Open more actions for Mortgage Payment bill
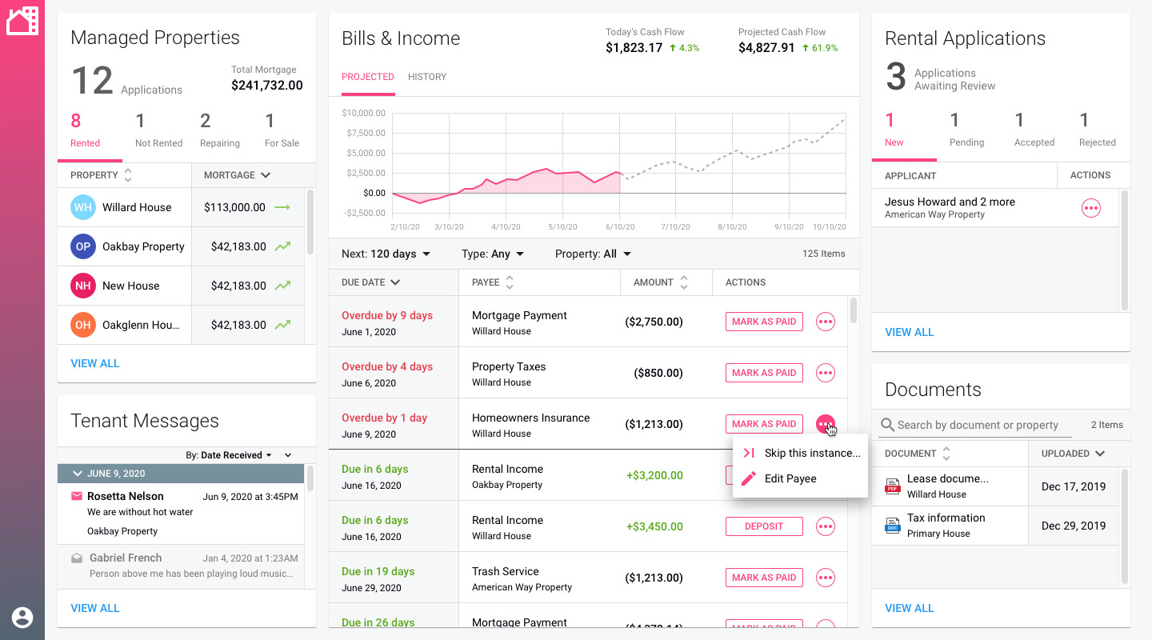The image size is (1152, 640). click(x=825, y=322)
